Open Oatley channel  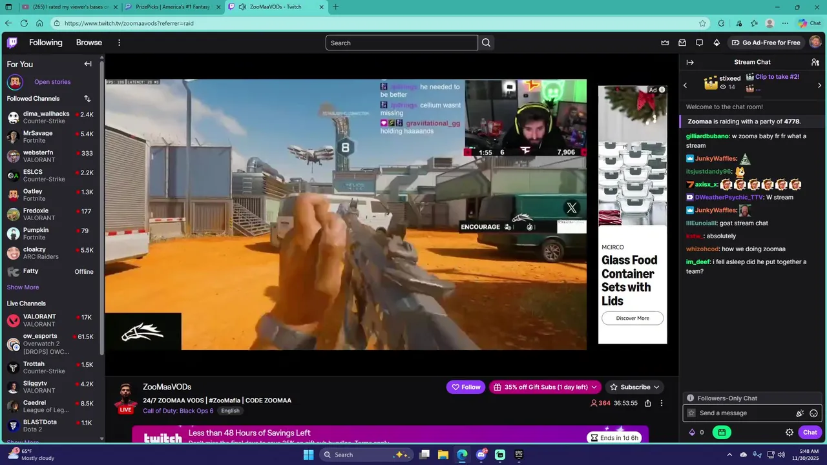pos(52,195)
